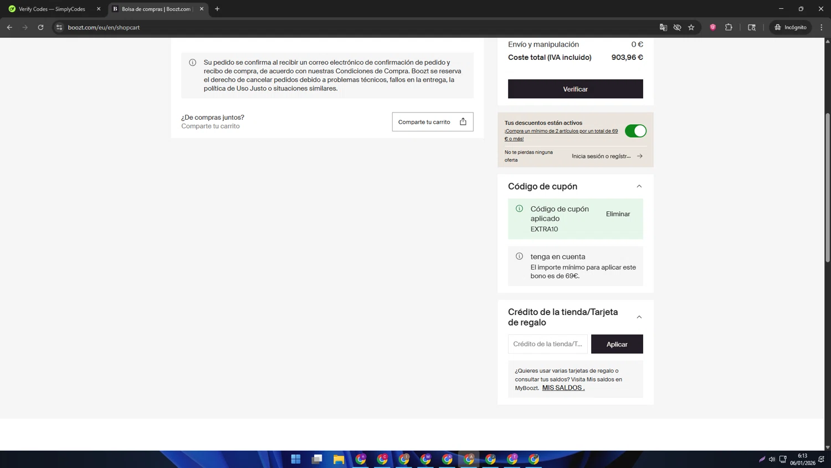Click the browser back arrow
The width and height of the screenshot is (831, 468).
tap(9, 27)
